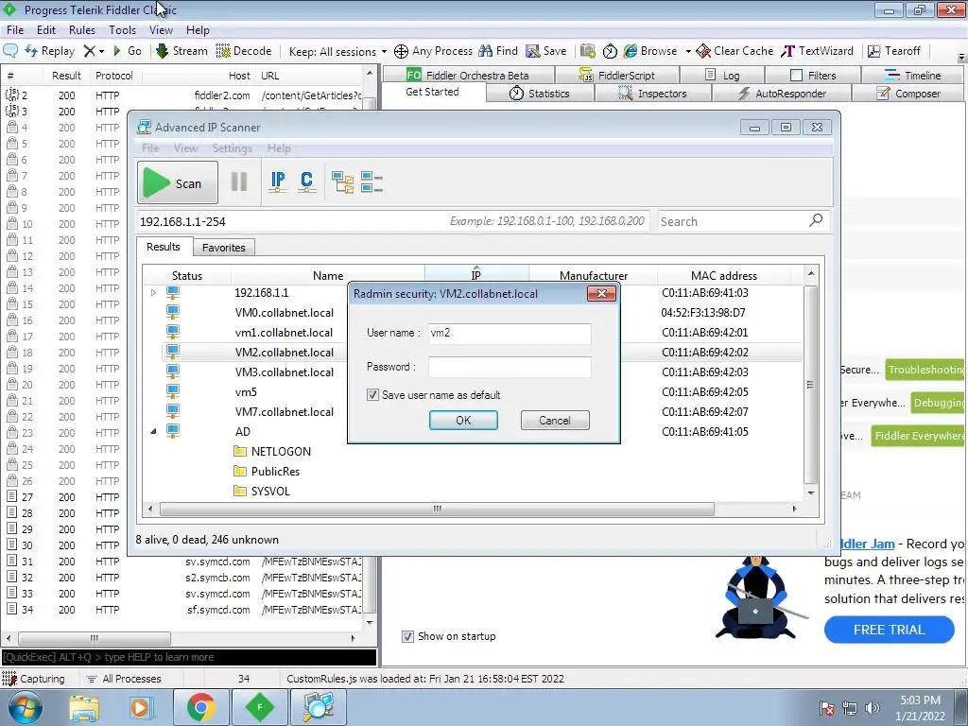
Task: Click the IP range field 192.168.1.1-254
Action: tap(392, 221)
